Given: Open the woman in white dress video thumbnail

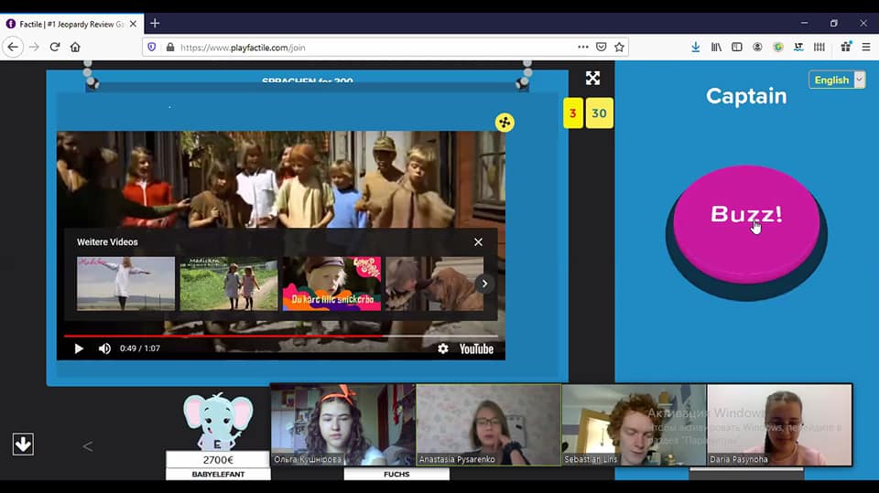Looking at the screenshot, I should pyautogui.click(x=125, y=284).
